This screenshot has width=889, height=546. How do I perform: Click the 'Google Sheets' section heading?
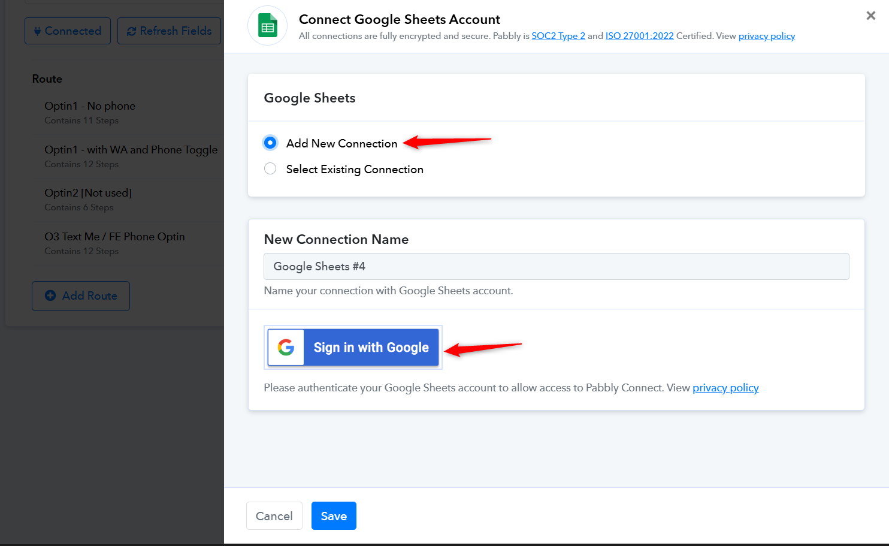click(x=310, y=98)
